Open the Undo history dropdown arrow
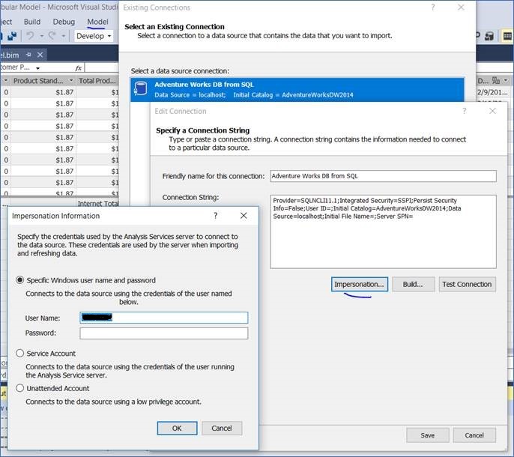This screenshot has height=457, width=514. click(42, 36)
